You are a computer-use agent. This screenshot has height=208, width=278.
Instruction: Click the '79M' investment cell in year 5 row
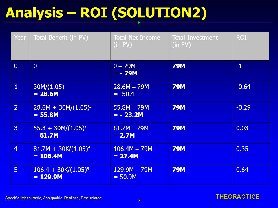[201, 174]
